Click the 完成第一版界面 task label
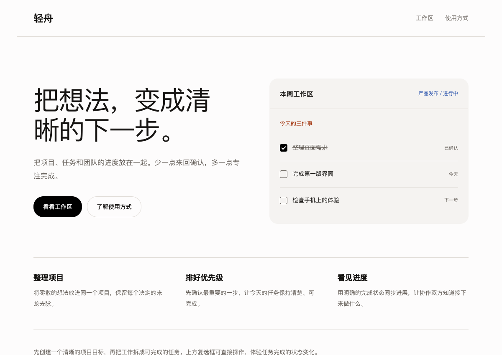502x355 pixels. 313,174
